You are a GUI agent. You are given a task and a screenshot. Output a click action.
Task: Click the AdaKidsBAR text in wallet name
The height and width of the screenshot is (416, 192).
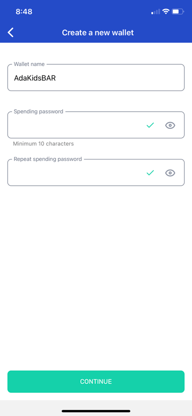35,78
